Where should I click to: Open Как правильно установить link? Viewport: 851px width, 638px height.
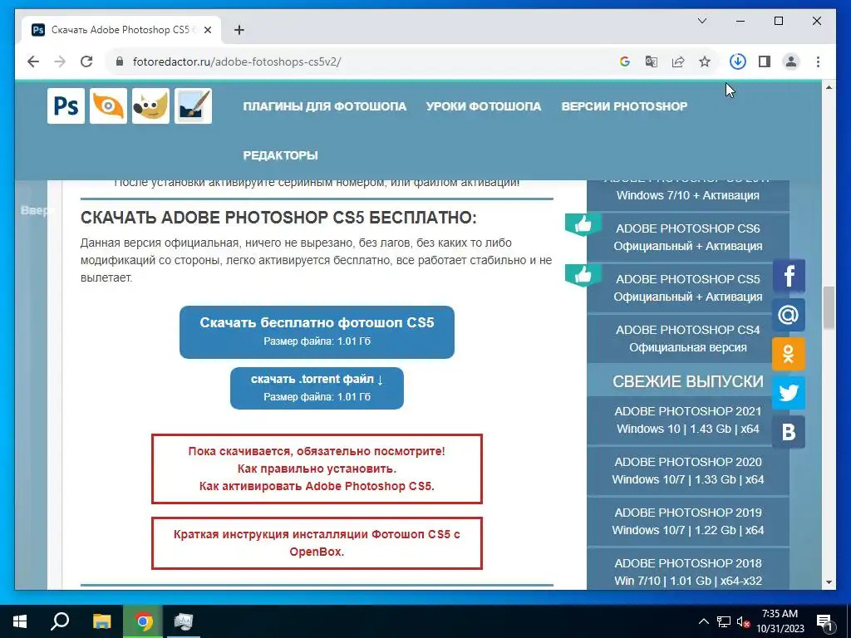317,469
